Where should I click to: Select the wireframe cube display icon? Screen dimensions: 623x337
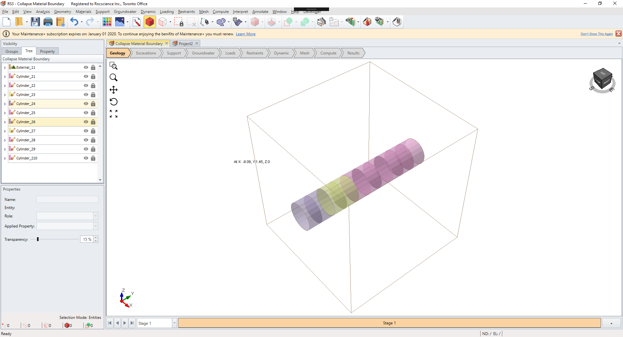click(x=163, y=22)
